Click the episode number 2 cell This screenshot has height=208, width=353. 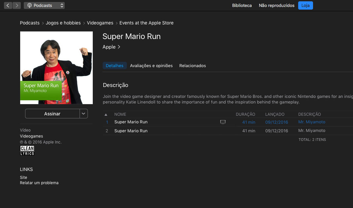[107, 131]
